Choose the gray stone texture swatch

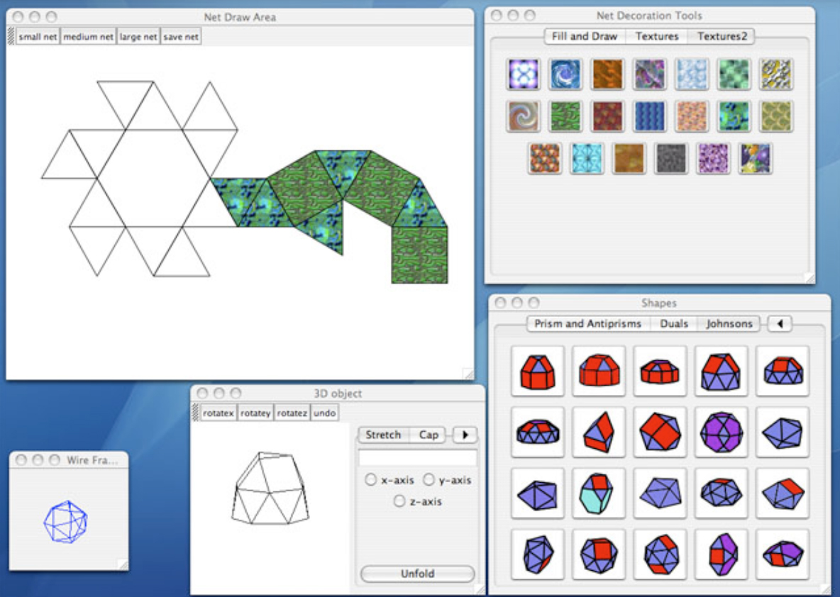tap(670, 159)
